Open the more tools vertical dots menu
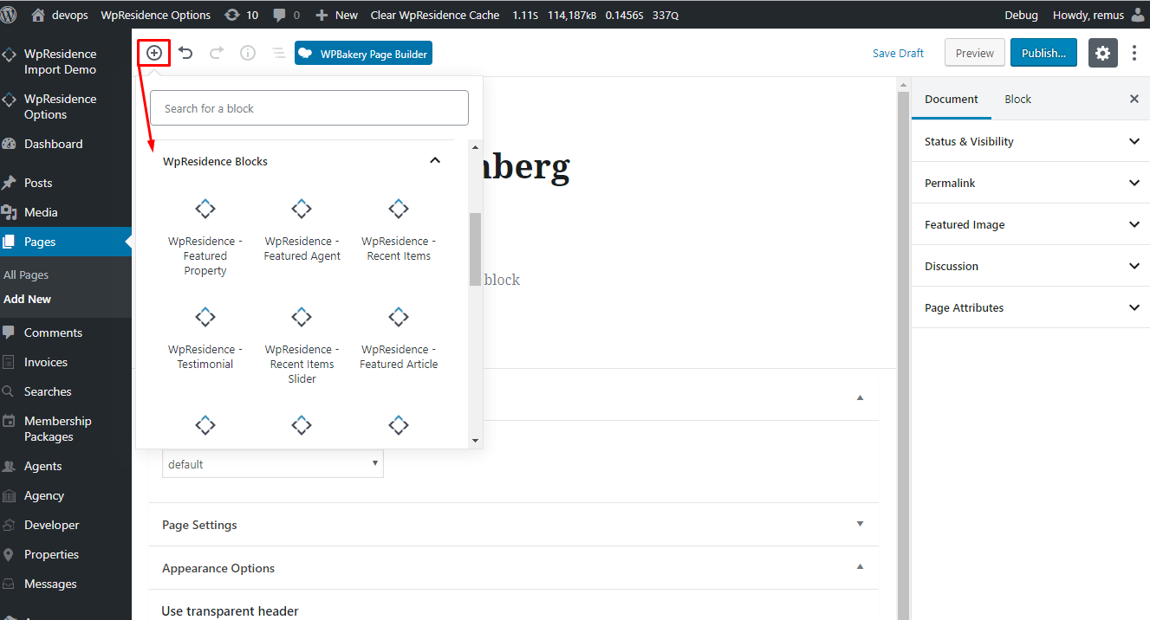Viewport: 1150px width, 620px height. 1134,53
